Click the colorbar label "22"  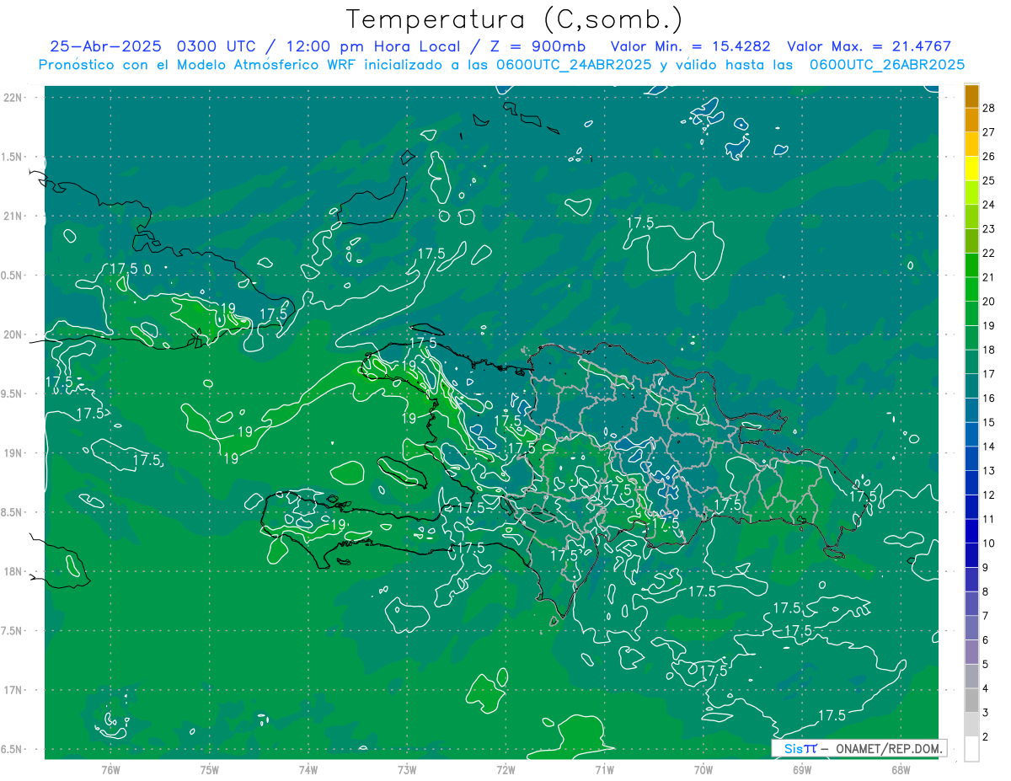tap(989, 253)
